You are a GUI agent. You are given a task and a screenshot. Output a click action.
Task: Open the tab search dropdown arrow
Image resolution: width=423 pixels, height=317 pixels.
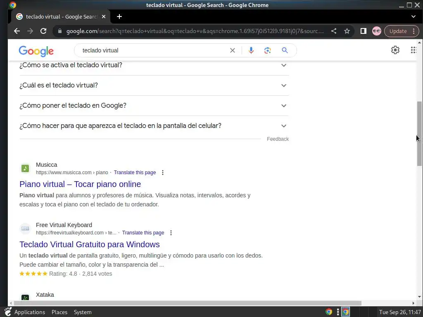pos(413,17)
